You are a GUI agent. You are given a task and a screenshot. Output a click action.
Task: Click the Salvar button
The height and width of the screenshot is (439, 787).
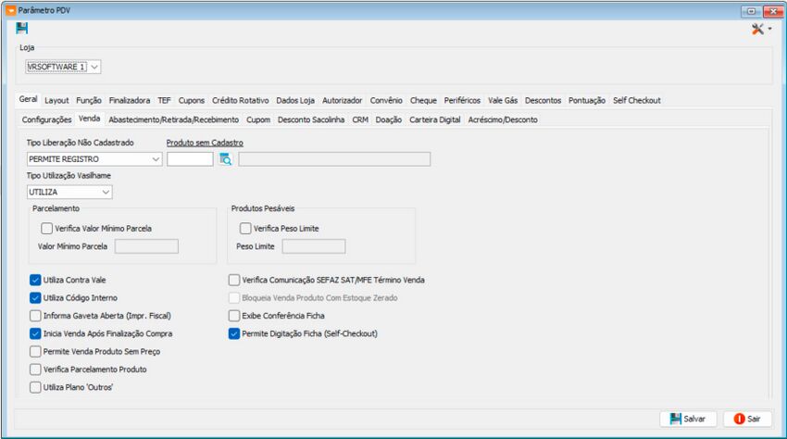click(x=688, y=419)
